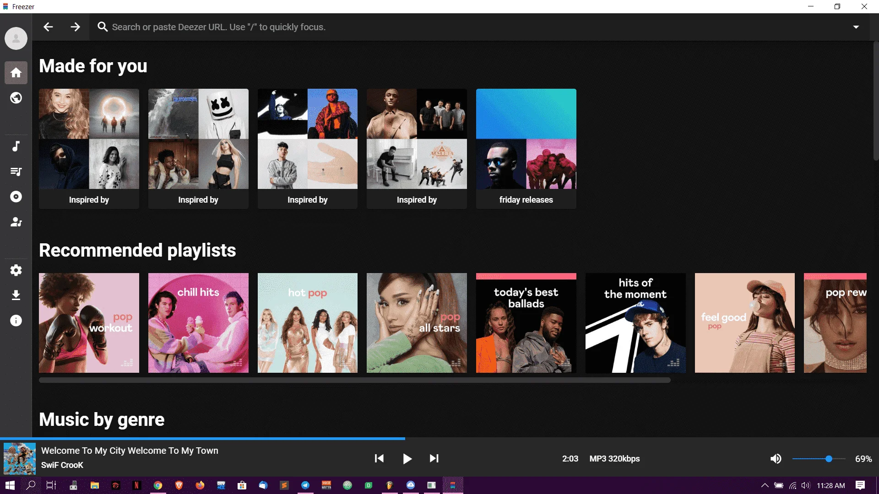The height and width of the screenshot is (494, 879).
Task: Play the current track
Action: click(x=407, y=458)
